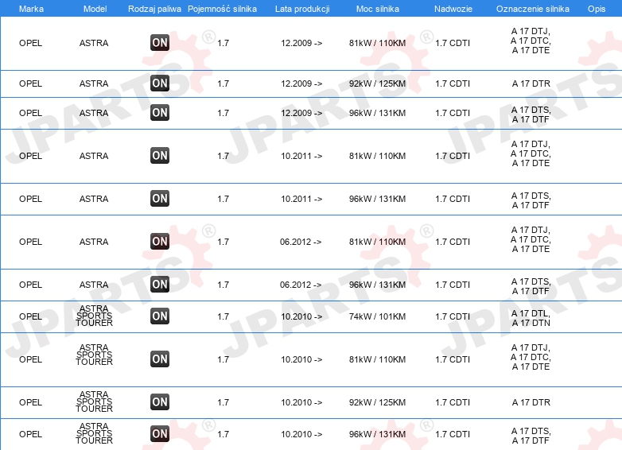Click the ON icon for the 96kW Astra from 12.2009
Image resolution: width=622 pixels, height=450 pixels.
160,113
